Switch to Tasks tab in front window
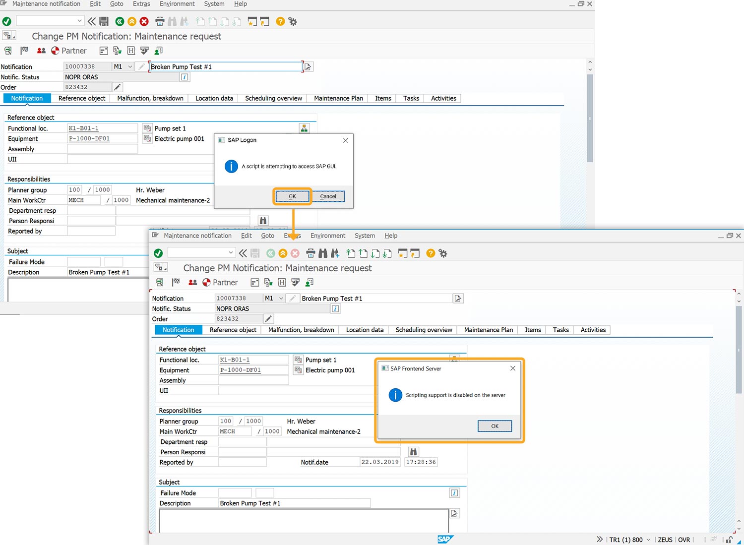The width and height of the screenshot is (744, 545). 561,330
